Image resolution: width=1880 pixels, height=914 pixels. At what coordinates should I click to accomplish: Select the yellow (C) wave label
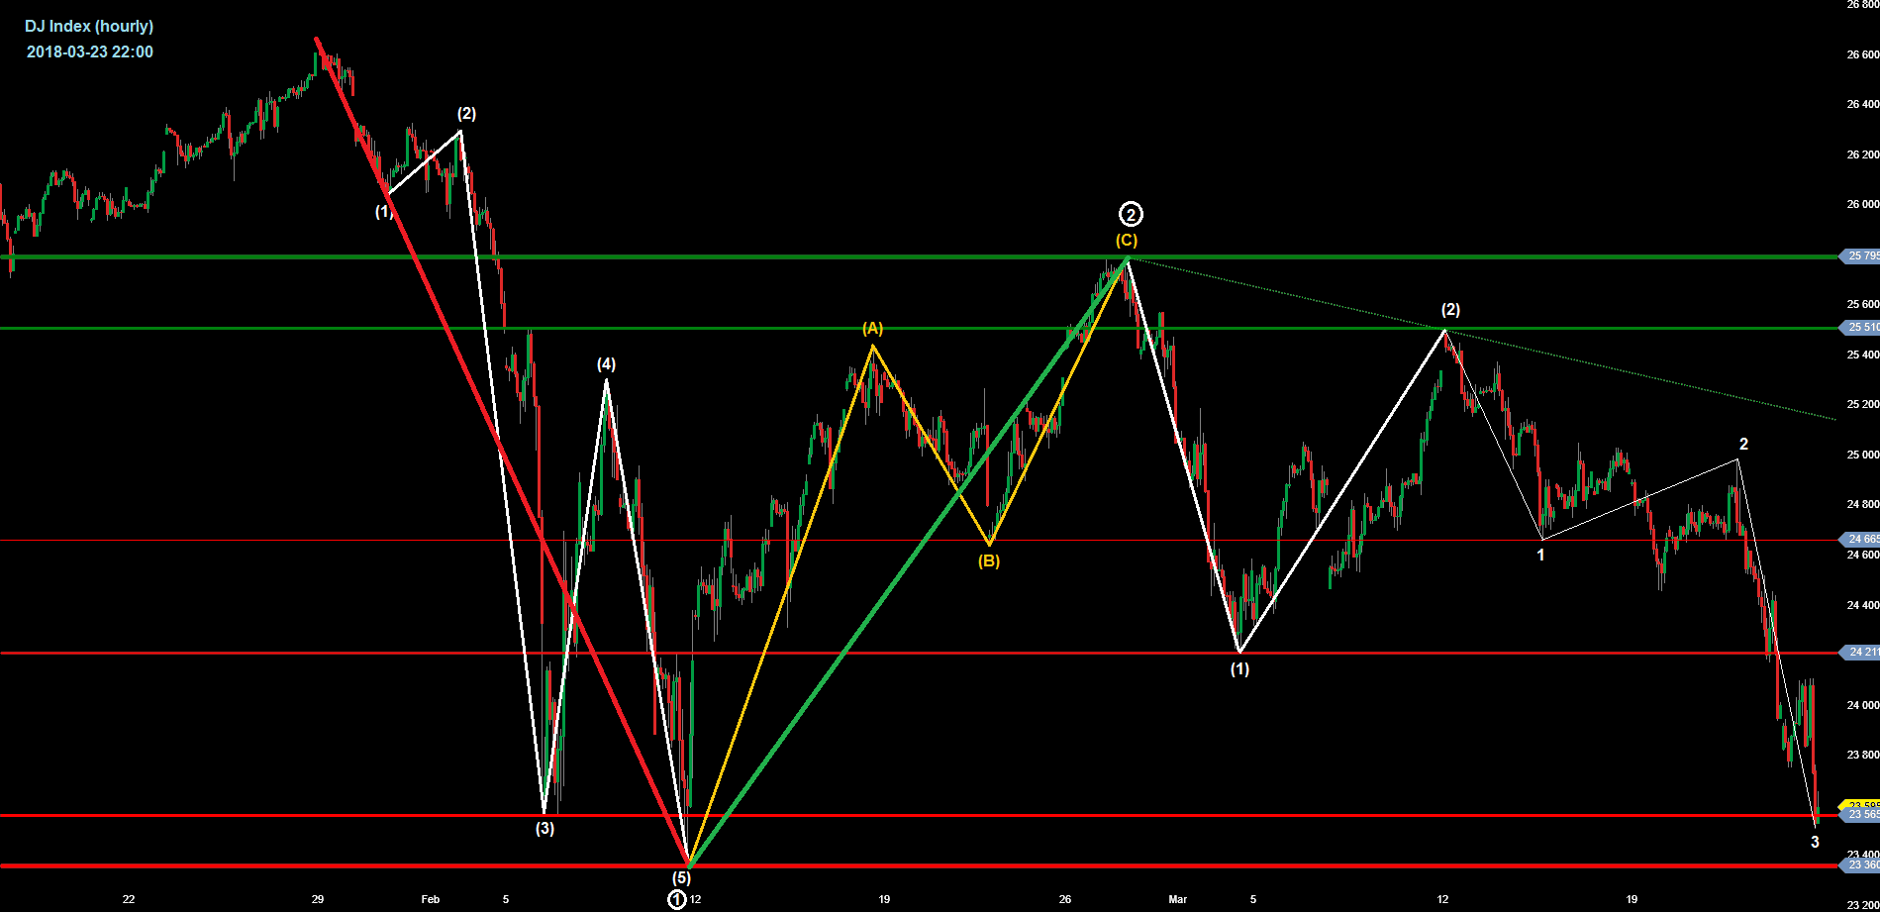pos(1127,241)
